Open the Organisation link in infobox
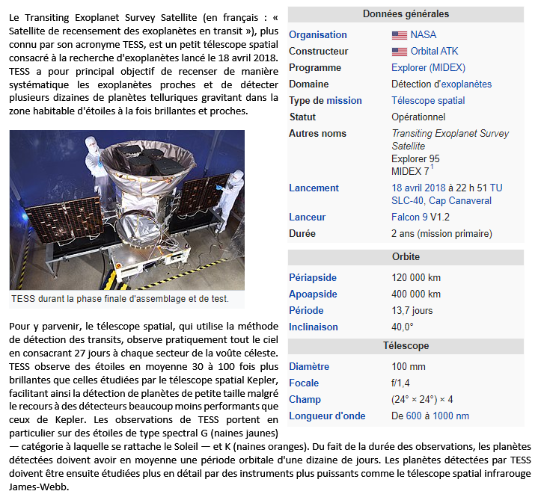Viewport: 541px width, 500px height. (318, 35)
